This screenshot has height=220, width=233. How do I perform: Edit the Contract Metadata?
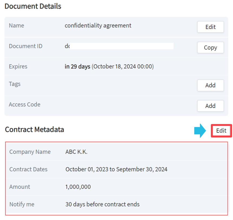click(221, 130)
